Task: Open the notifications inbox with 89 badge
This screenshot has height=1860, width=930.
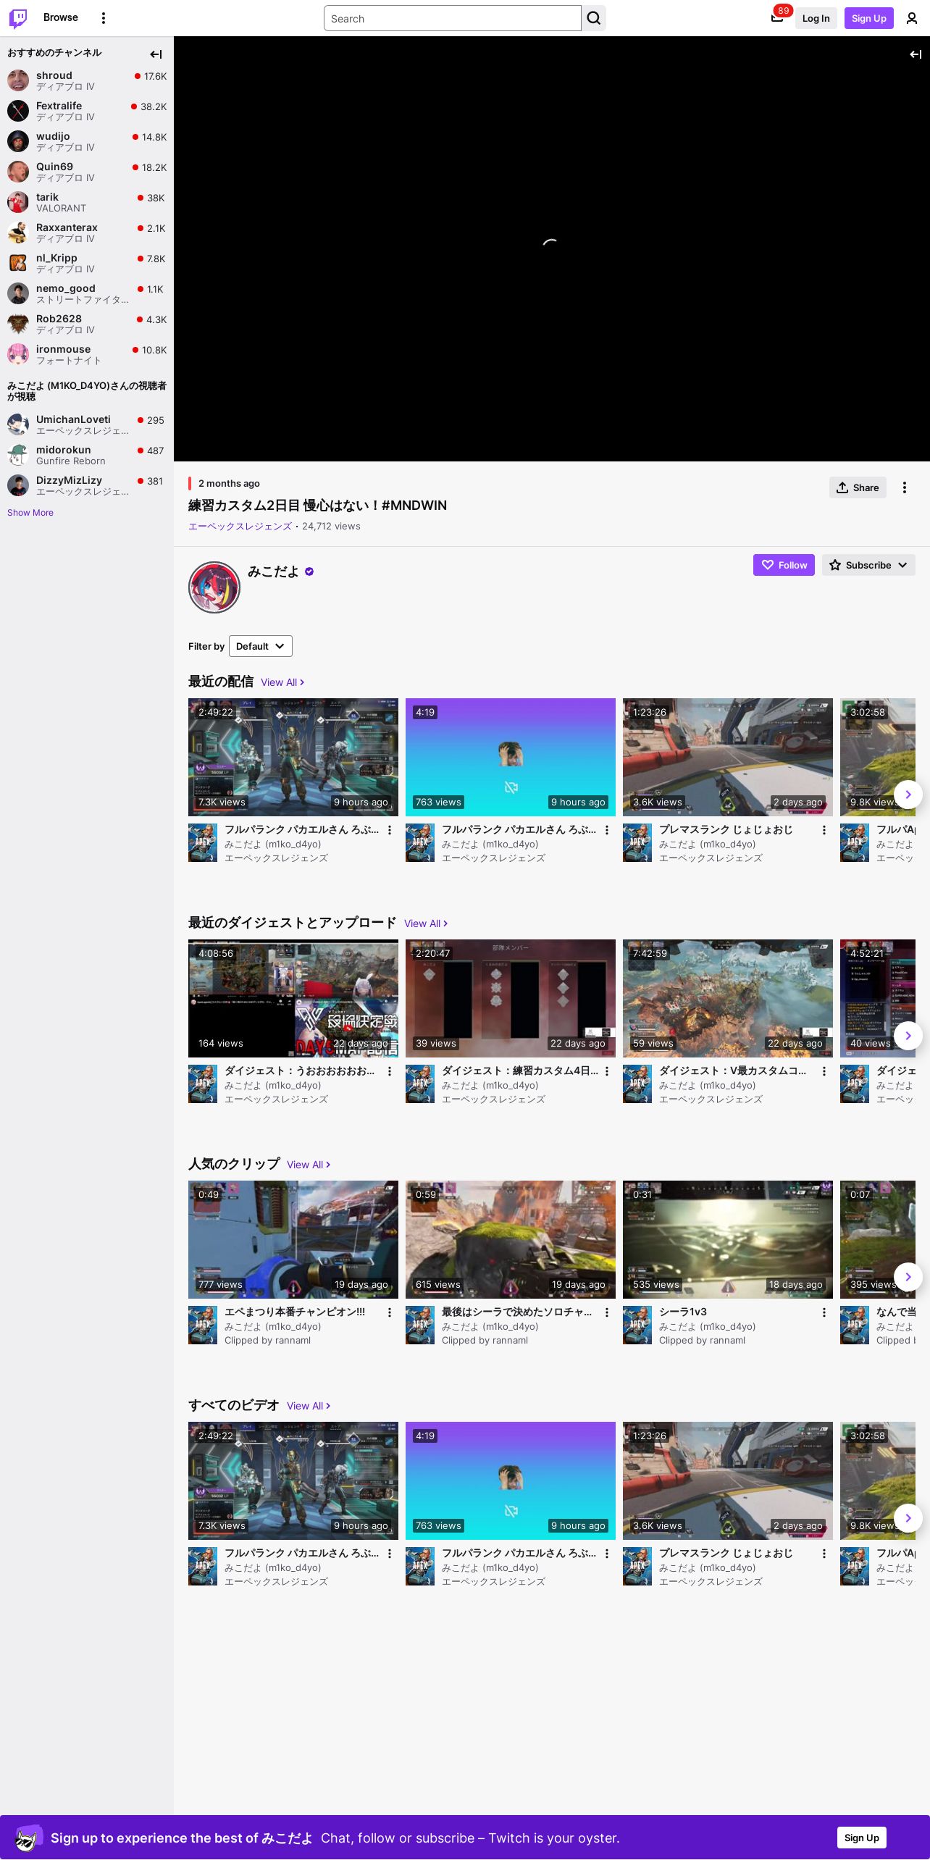Action: (x=777, y=18)
